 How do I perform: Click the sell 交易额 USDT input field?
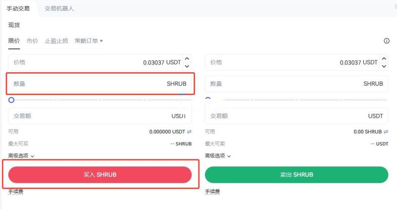(296, 116)
